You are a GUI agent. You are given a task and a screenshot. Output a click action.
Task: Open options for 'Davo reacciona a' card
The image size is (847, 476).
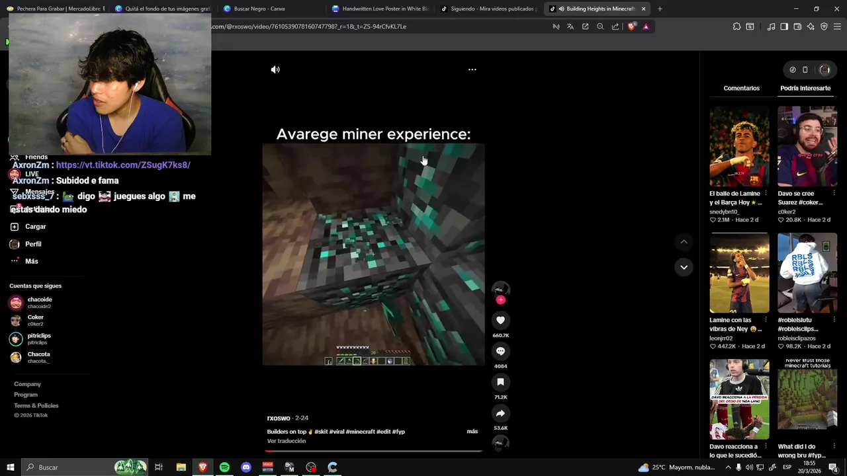[766, 446]
